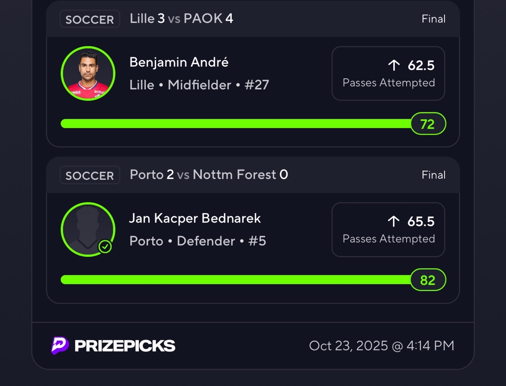Click the green checkmark badge on Bednarek's avatar
The height and width of the screenshot is (386, 506).
coord(105,247)
